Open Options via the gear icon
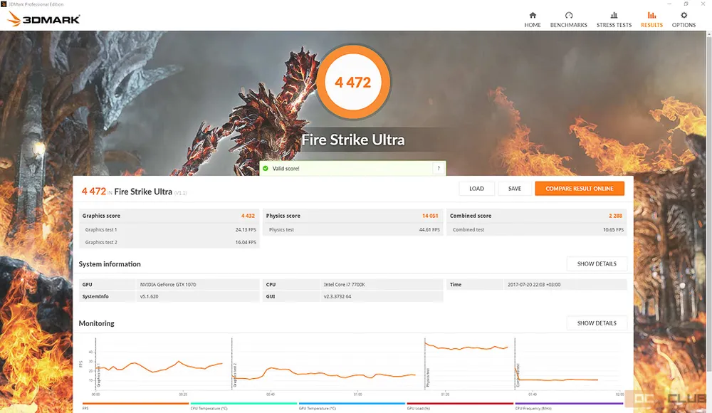 pyautogui.click(x=684, y=15)
